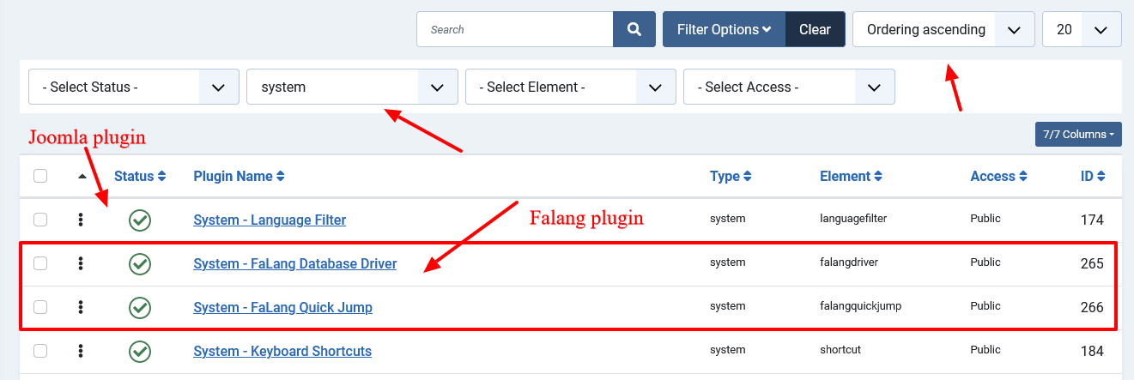
Task: Open the Ordering ascending dropdown
Action: (943, 29)
